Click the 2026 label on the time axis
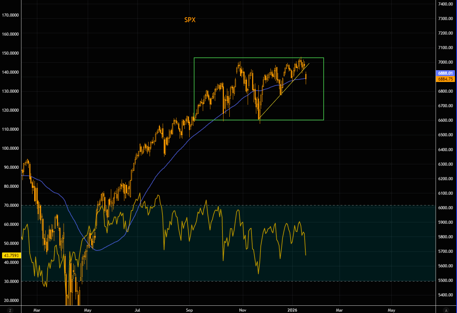 click(292, 310)
